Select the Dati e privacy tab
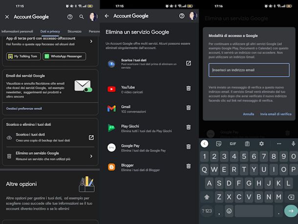Screen dimensions: 298x224 pyautogui.click(x=50, y=31)
